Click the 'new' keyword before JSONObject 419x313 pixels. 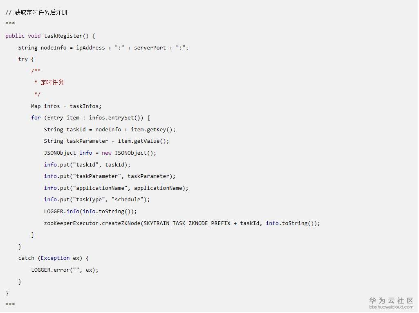[x=106, y=153]
